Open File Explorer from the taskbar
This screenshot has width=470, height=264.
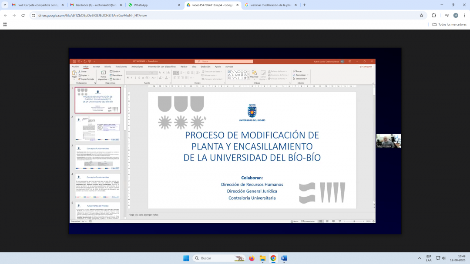pyautogui.click(x=262, y=258)
